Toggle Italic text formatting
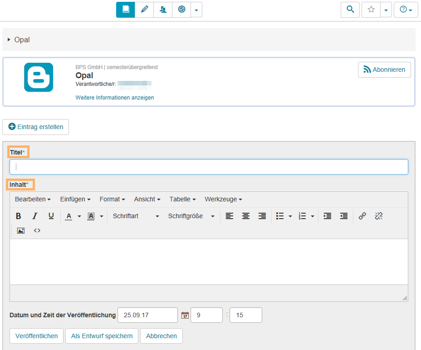The height and width of the screenshot is (350, 421). pos(34,216)
